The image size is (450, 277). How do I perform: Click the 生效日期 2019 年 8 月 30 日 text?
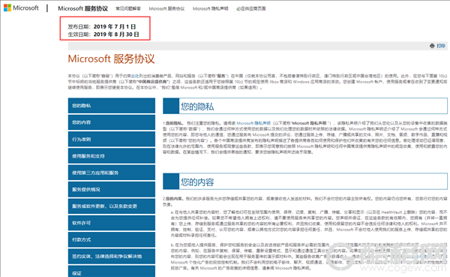tap(103, 35)
